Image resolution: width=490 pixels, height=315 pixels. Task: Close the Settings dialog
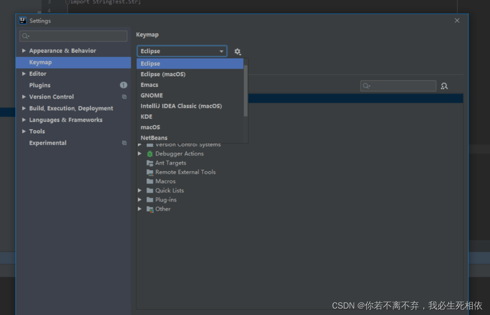pos(457,20)
